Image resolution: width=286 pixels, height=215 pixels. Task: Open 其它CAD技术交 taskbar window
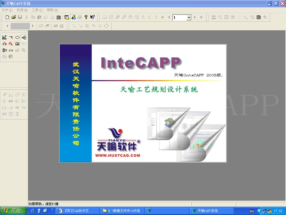tap(77, 211)
